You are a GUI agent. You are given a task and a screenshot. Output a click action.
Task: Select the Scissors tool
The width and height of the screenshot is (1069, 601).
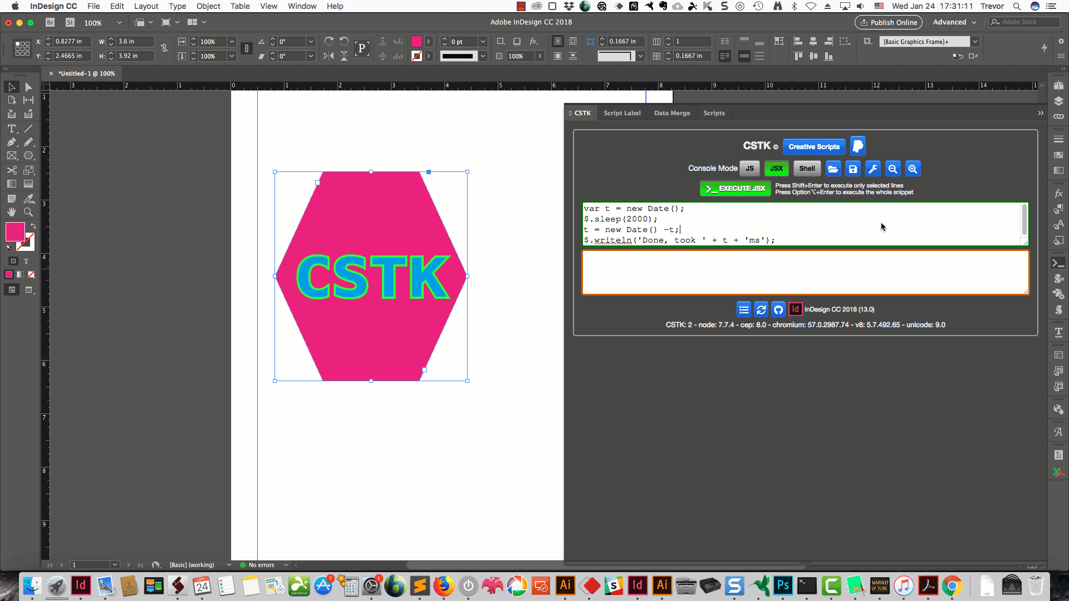[11, 170]
